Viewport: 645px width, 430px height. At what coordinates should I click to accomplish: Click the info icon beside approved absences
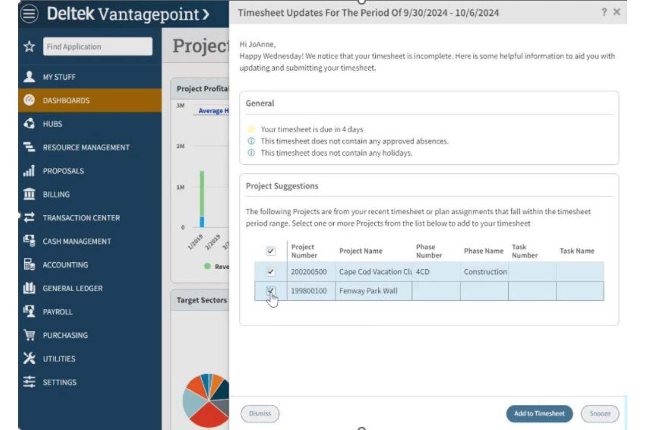[251, 141]
